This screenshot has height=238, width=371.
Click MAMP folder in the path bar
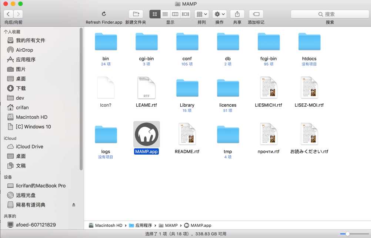point(168,225)
